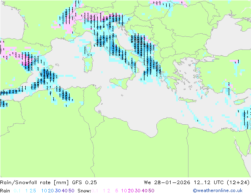Image resolution: width=251 pixels, height=194 pixels.
Task: Select the Rain legend value 20
Action: (x=51, y=191)
